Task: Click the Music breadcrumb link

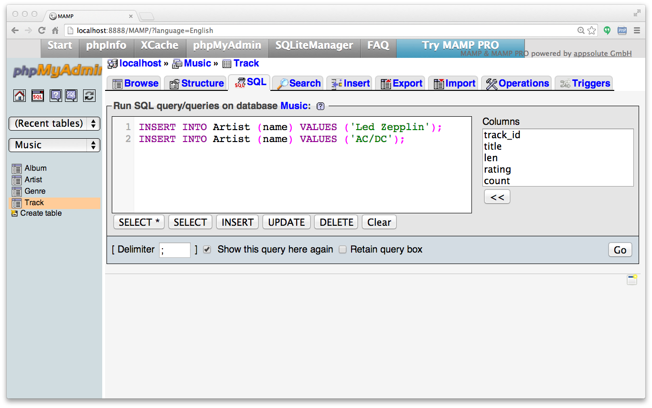Action: tap(197, 63)
